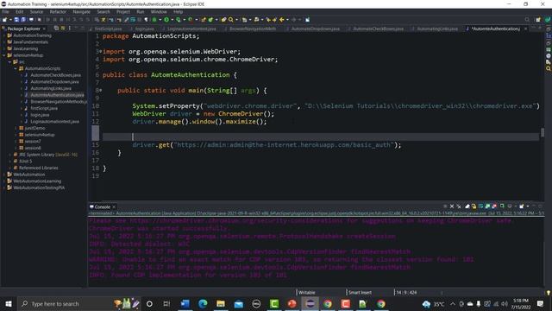Toggle Show Whitespace Characters paragraph icon
552x311 pixels.
coord(146,20)
